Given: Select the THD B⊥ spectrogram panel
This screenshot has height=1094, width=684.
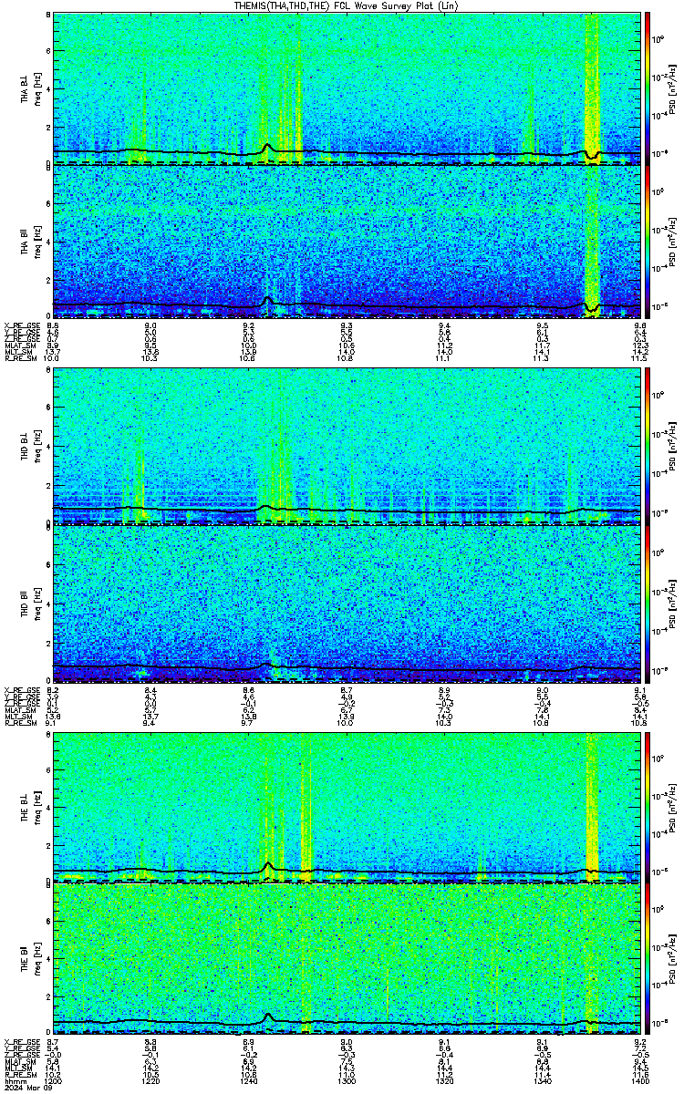Looking at the screenshot, I should [347, 446].
